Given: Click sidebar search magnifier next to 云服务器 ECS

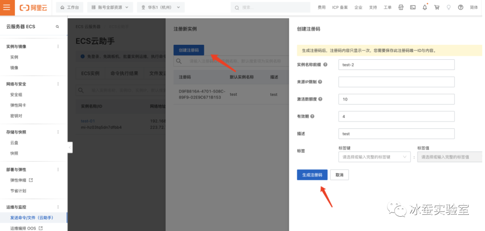Looking at the screenshot, I should coord(57,27).
